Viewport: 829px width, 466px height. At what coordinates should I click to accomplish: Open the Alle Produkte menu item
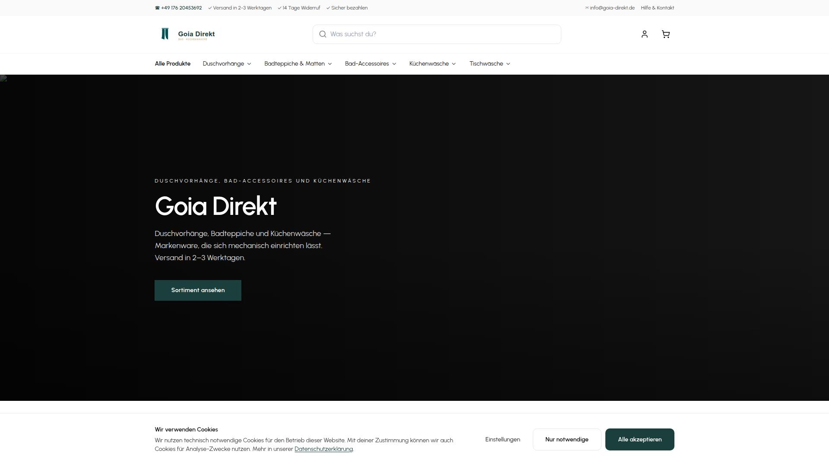click(x=172, y=64)
